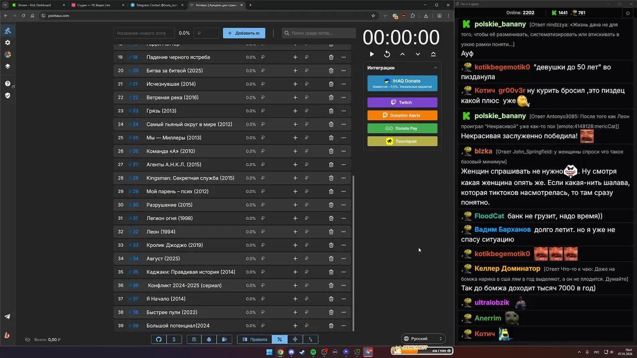This screenshot has height=358, width=637.
Task: Delete lot Большой потенциал(2024
Action: (331, 326)
